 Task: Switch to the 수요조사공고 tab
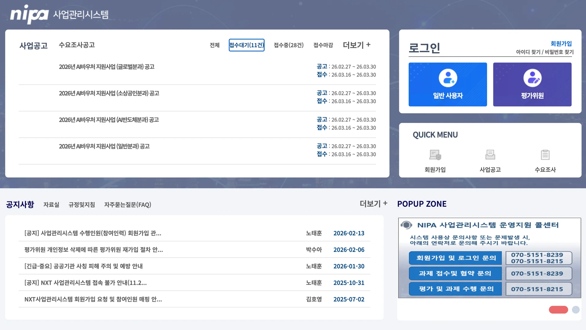click(x=76, y=45)
